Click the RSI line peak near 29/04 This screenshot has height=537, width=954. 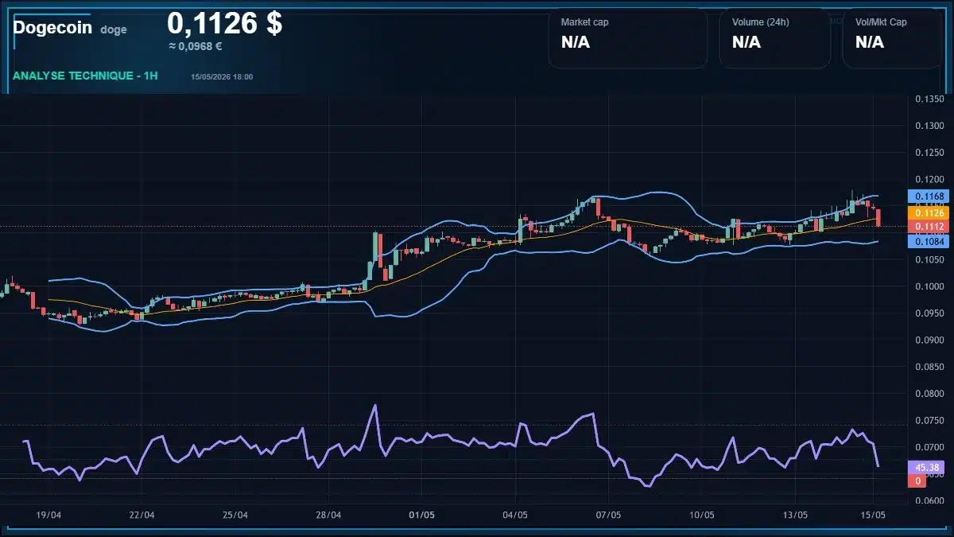374,406
